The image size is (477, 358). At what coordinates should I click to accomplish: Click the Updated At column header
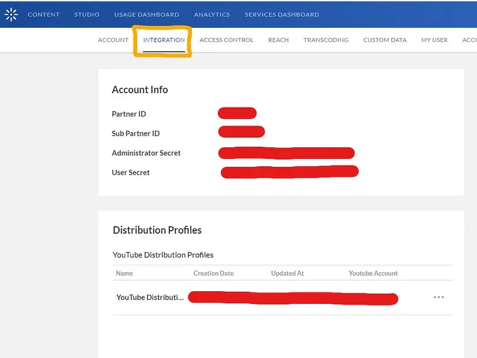287,273
